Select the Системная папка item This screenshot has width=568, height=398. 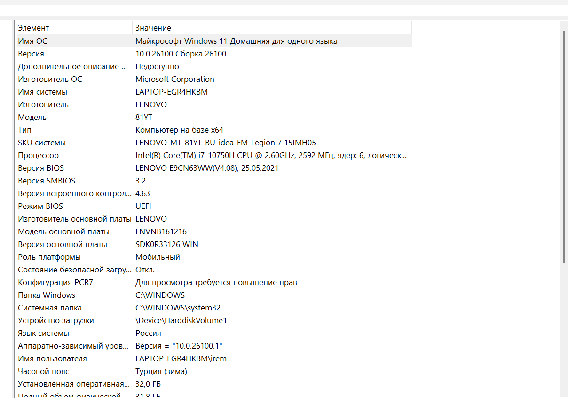(x=50, y=308)
